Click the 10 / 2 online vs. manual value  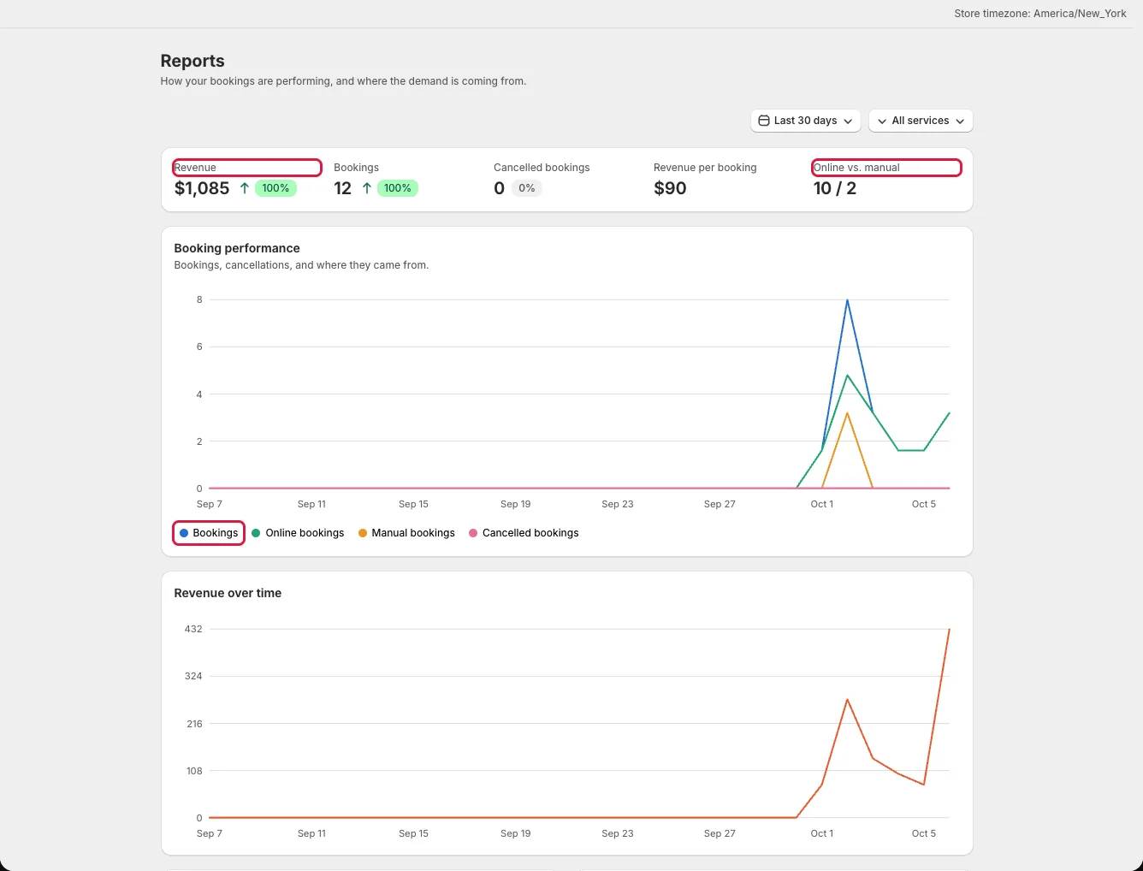(835, 188)
